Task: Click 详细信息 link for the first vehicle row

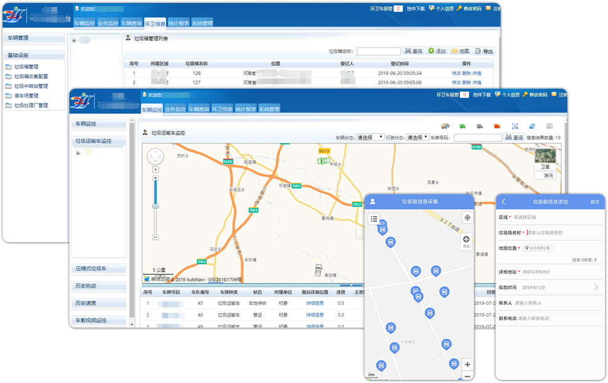Action: coord(315,303)
